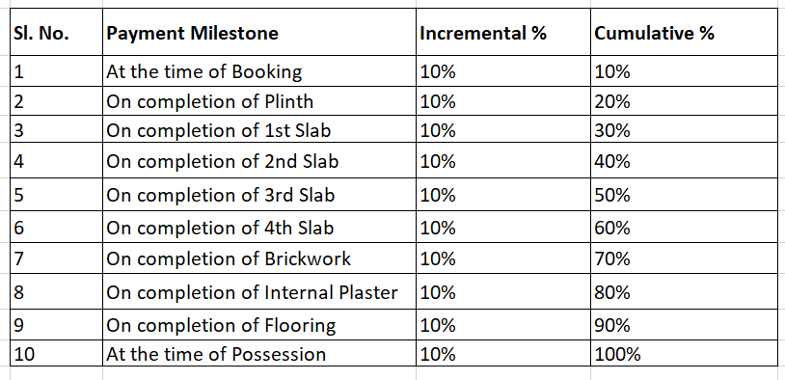Click the 'On completion of Plinth' cell
This screenshot has width=785, height=380.
[258, 101]
